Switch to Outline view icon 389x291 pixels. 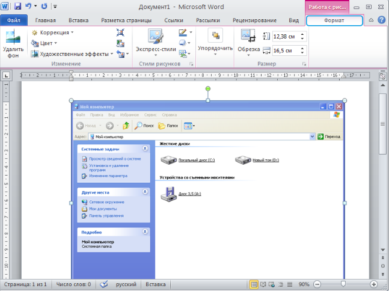click(x=281, y=284)
